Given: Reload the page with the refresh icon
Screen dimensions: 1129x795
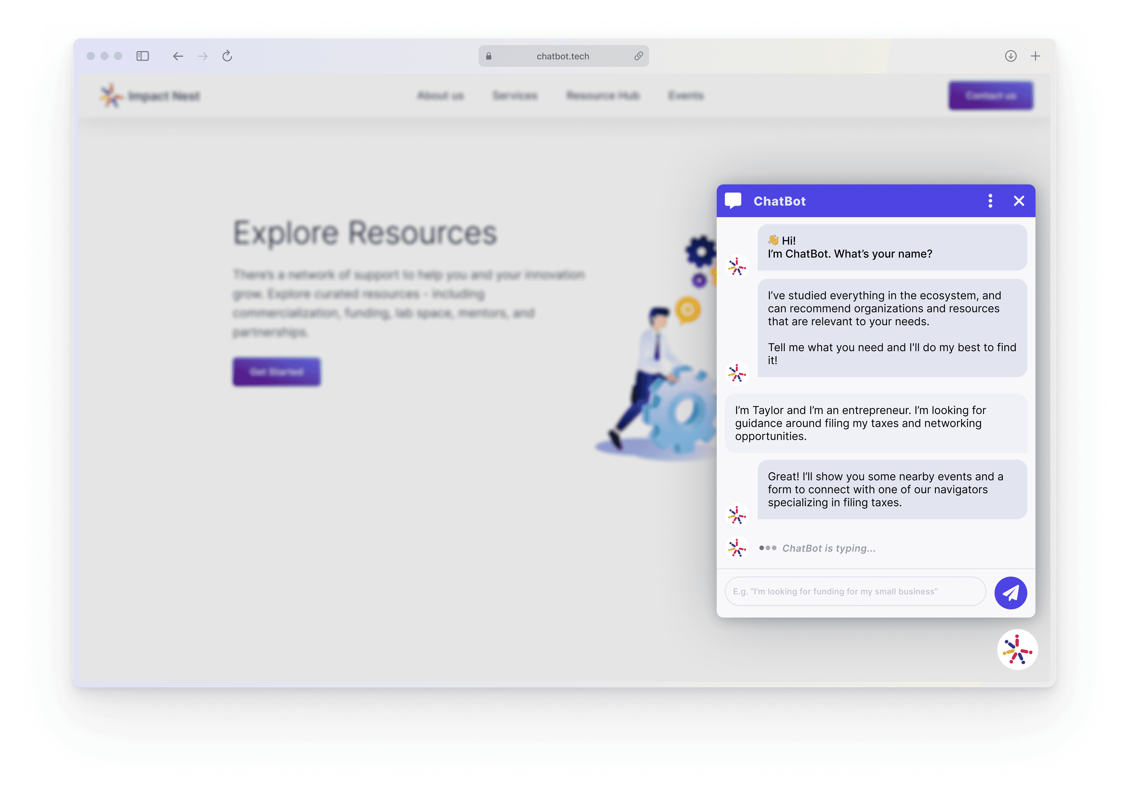Looking at the screenshot, I should click(227, 56).
